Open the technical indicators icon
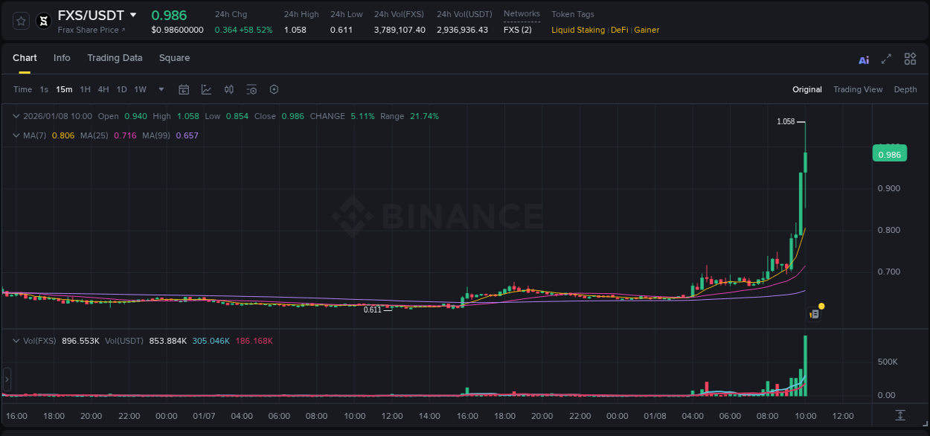Image resolution: width=930 pixels, height=436 pixels. [x=206, y=89]
